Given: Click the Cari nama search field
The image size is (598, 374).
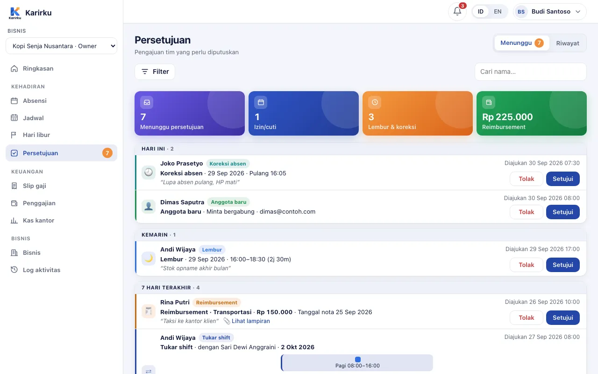Looking at the screenshot, I should pyautogui.click(x=530, y=72).
